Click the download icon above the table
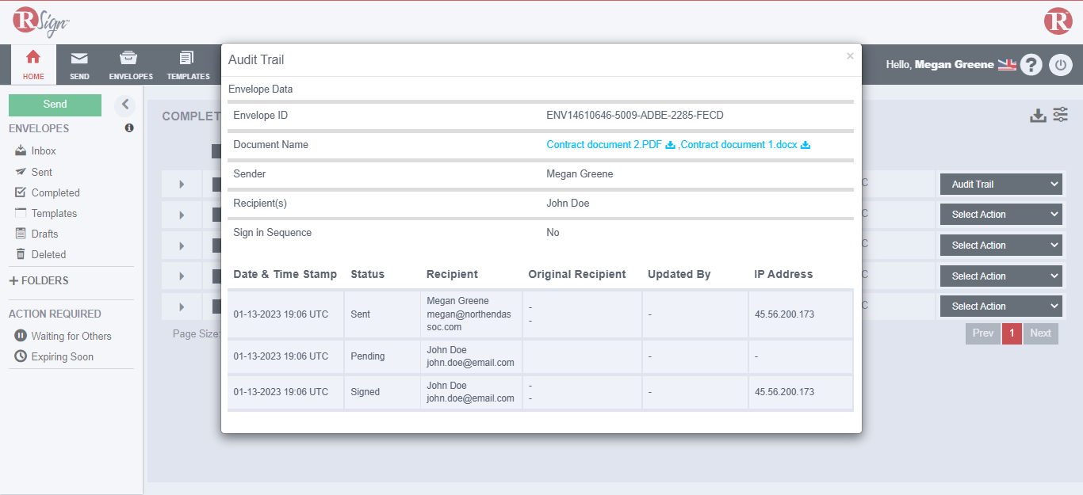This screenshot has width=1083, height=495. point(1038,116)
